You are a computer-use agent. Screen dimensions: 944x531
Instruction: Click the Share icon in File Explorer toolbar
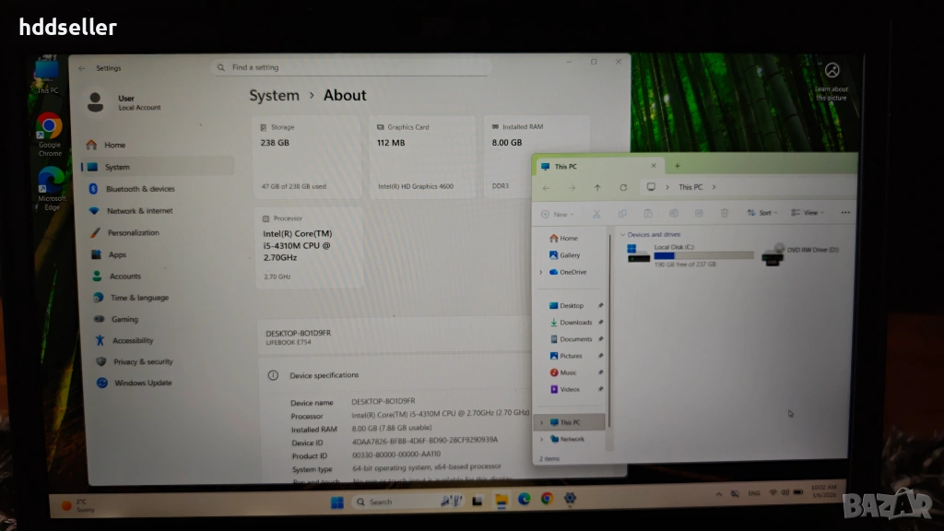tap(699, 213)
